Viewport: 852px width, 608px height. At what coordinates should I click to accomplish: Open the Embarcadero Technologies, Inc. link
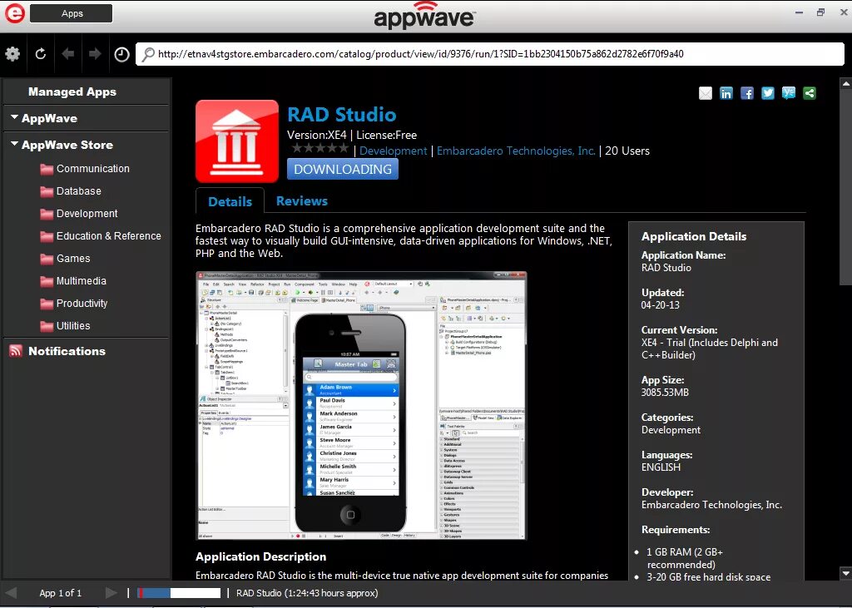[516, 151]
